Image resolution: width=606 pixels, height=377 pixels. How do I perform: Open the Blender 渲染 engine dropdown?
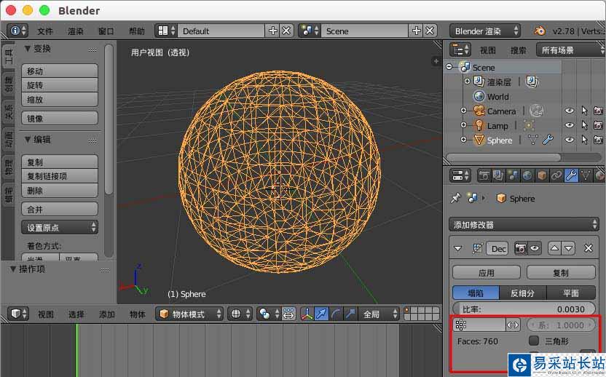(x=485, y=31)
